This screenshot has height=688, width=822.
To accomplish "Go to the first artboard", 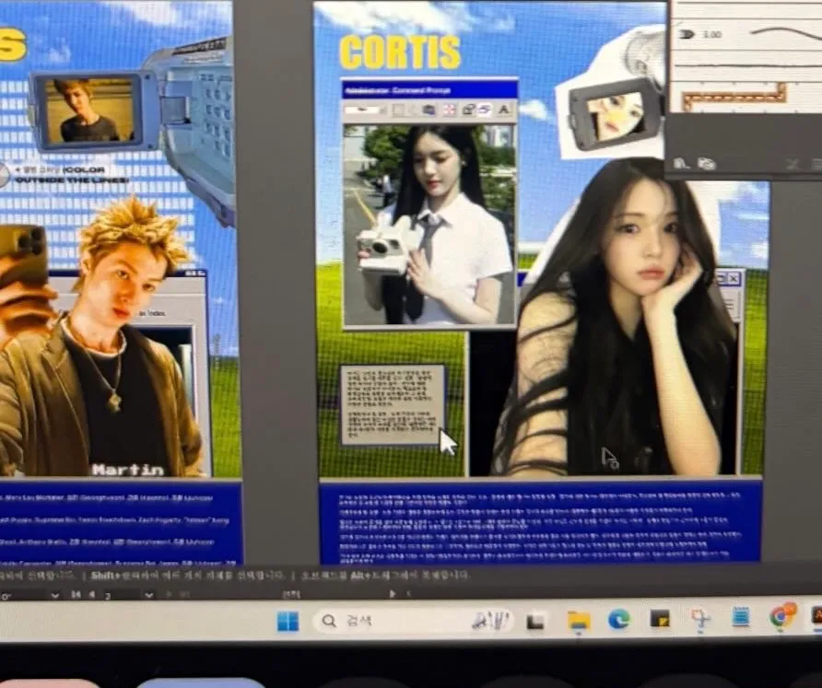I will [76, 595].
